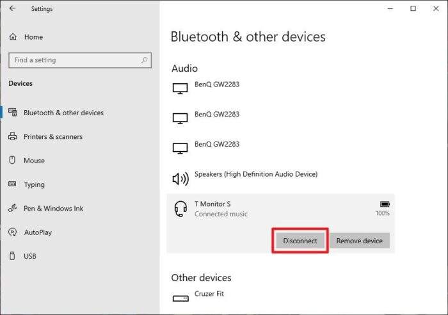Click the Pen & Windows Ink icon
The height and width of the screenshot is (315, 448).
coord(12,208)
